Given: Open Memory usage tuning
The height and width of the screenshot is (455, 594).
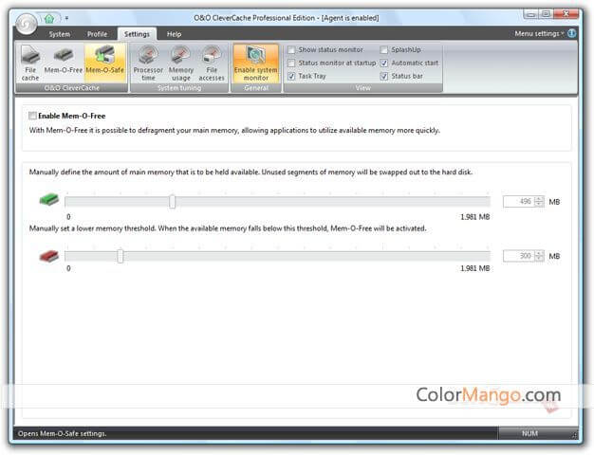Looking at the screenshot, I should click(x=180, y=63).
